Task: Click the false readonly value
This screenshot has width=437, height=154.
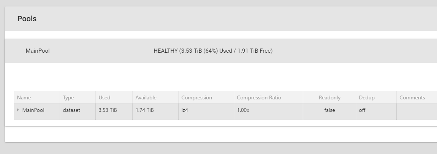Action: tap(329, 110)
